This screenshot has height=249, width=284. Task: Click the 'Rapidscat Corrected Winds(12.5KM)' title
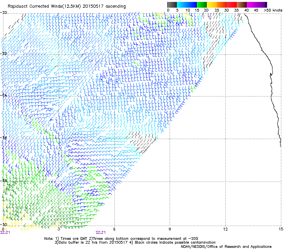coord(44,7)
